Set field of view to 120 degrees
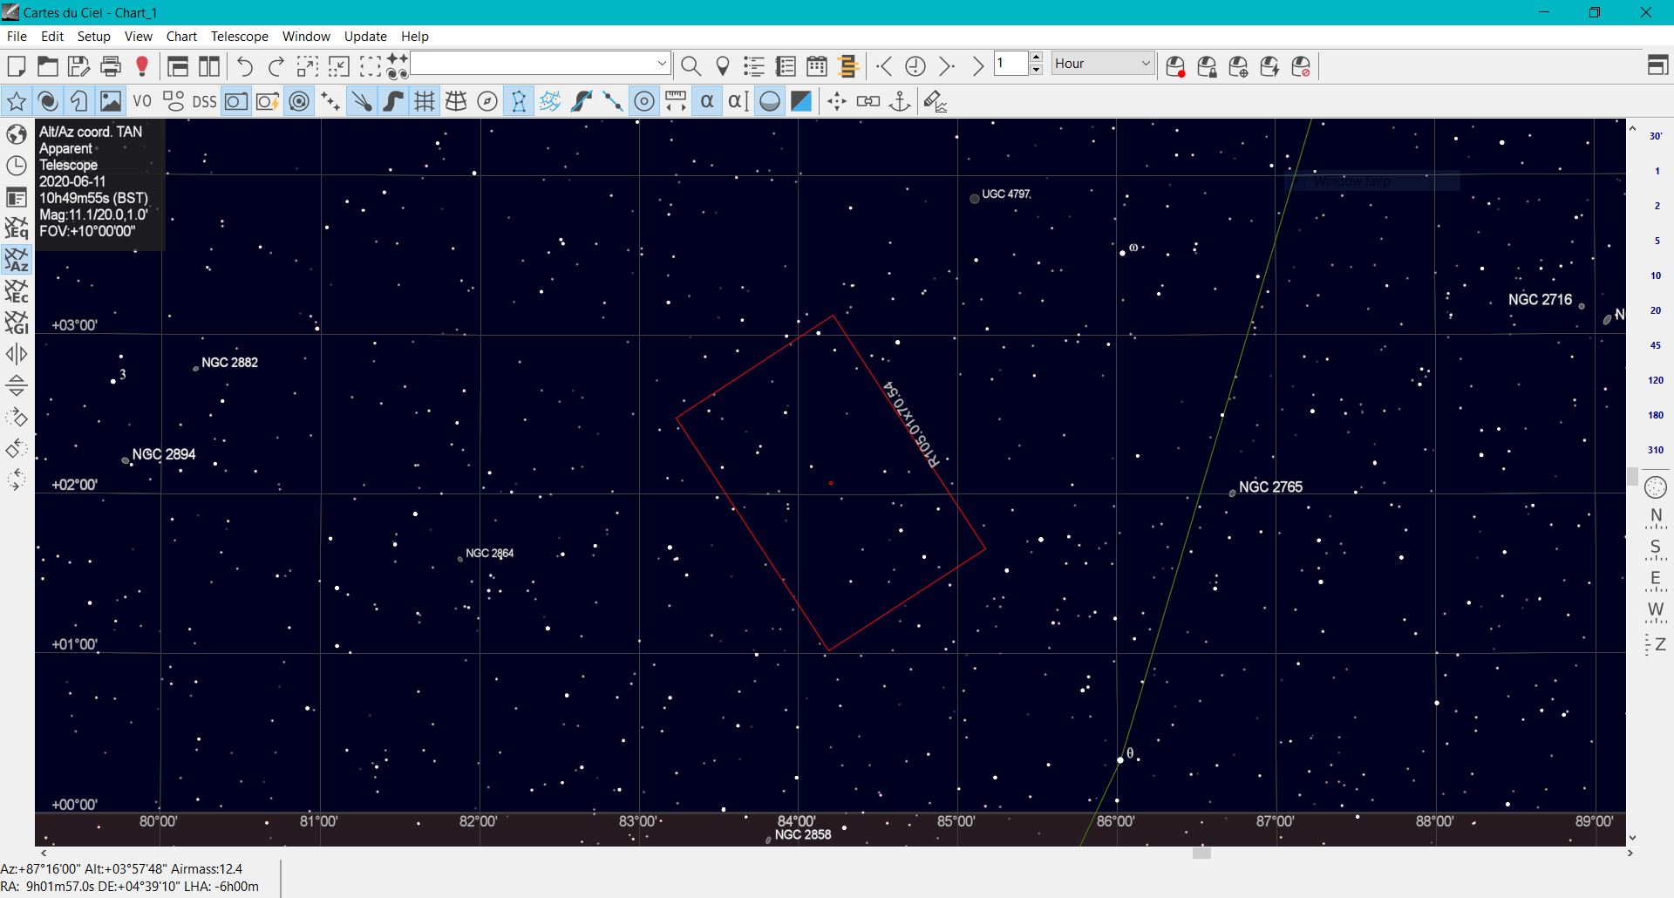The height and width of the screenshot is (898, 1674). (x=1656, y=380)
